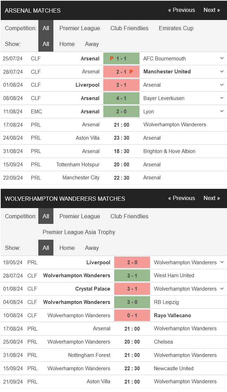227x392 pixels.
Task: Go to Next Arsenal matches
Action: (212, 10)
